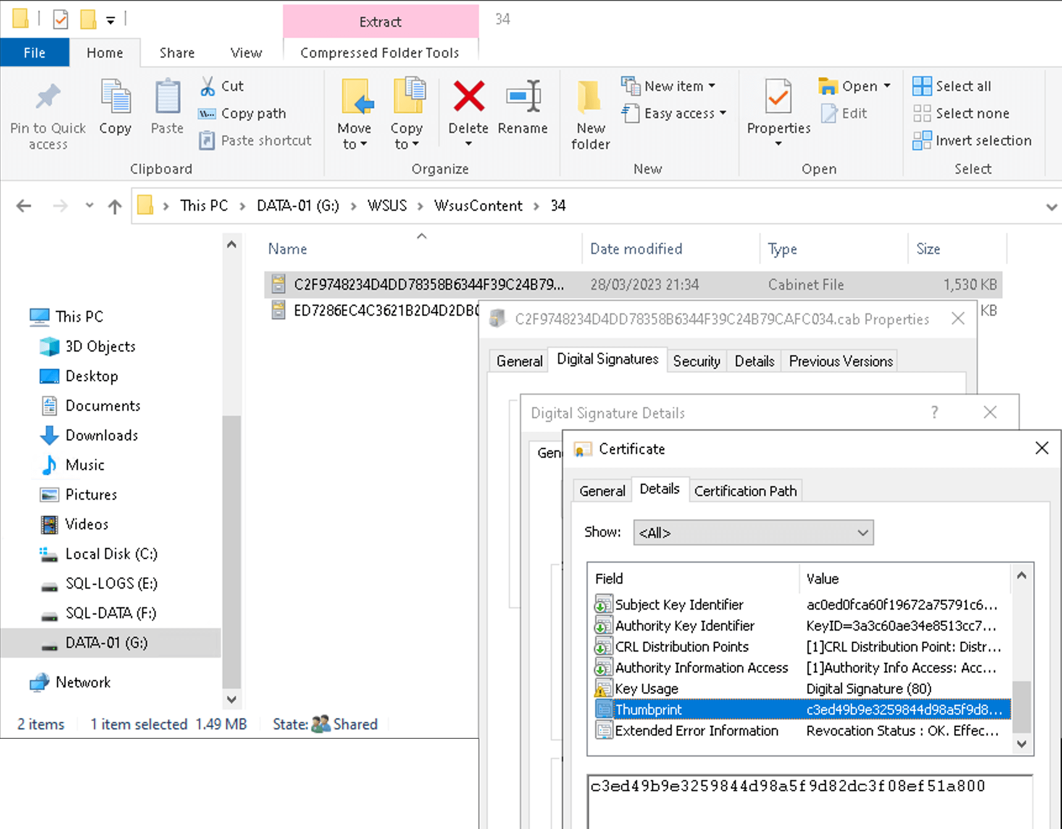Click WSUS in the address path
Screen dimensions: 1062x829
tap(387, 206)
